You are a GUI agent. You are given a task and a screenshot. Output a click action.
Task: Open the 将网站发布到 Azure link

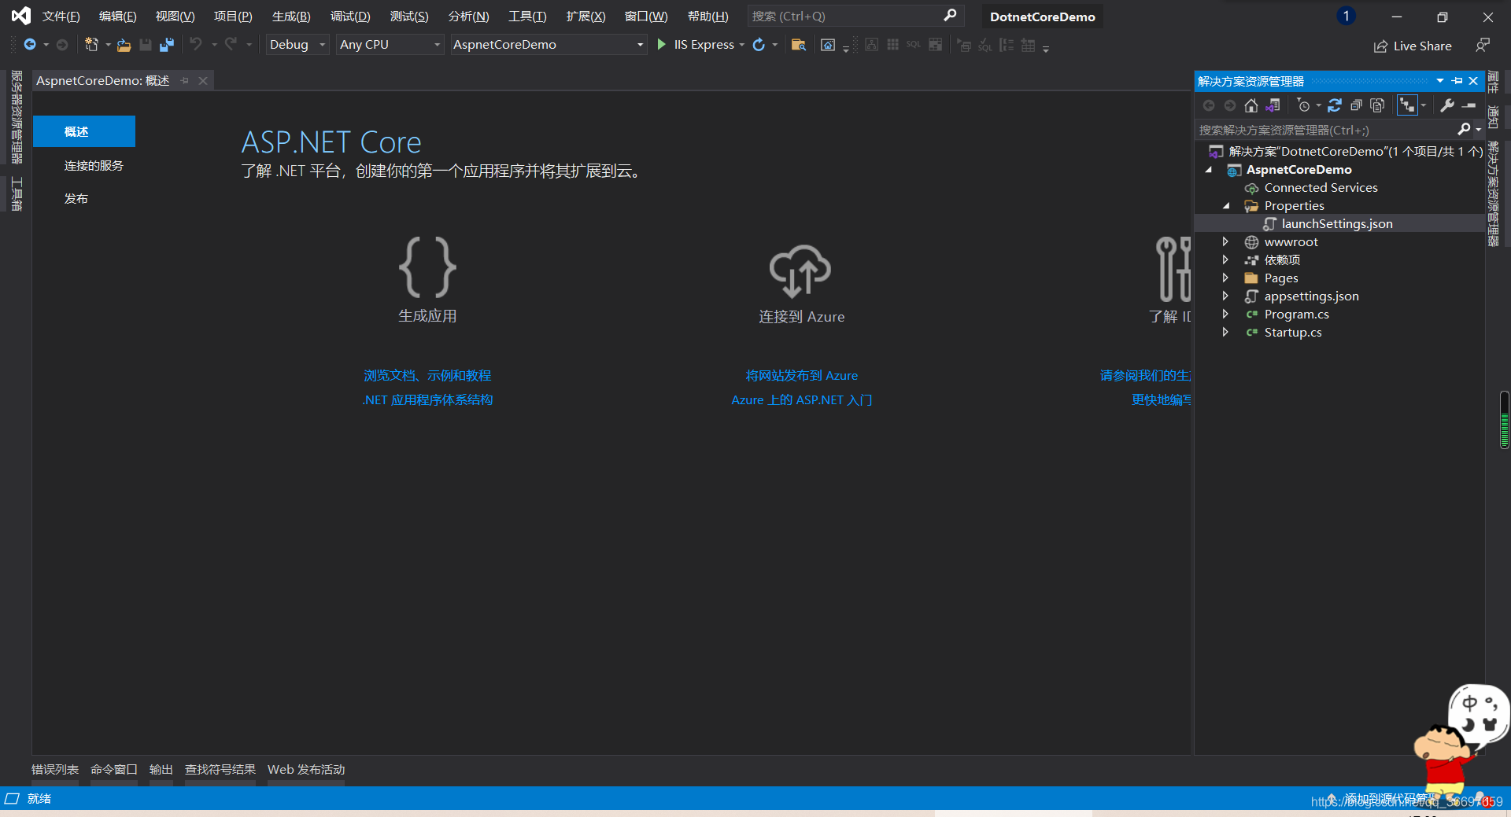click(x=802, y=376)
